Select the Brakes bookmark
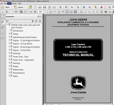Viewport: 114px width, 105px height. 16,66
